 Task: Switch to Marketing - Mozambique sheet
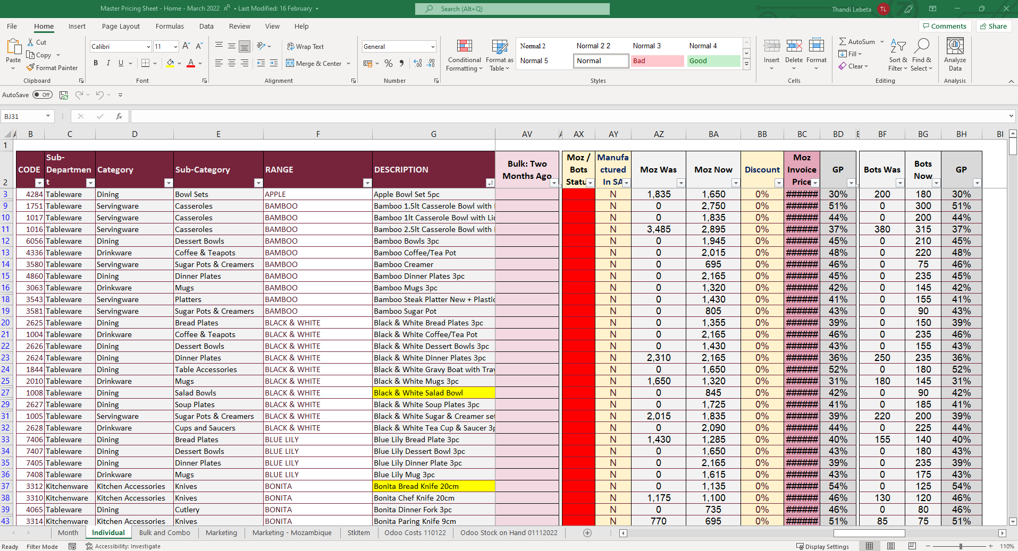[x=292, y=533]
